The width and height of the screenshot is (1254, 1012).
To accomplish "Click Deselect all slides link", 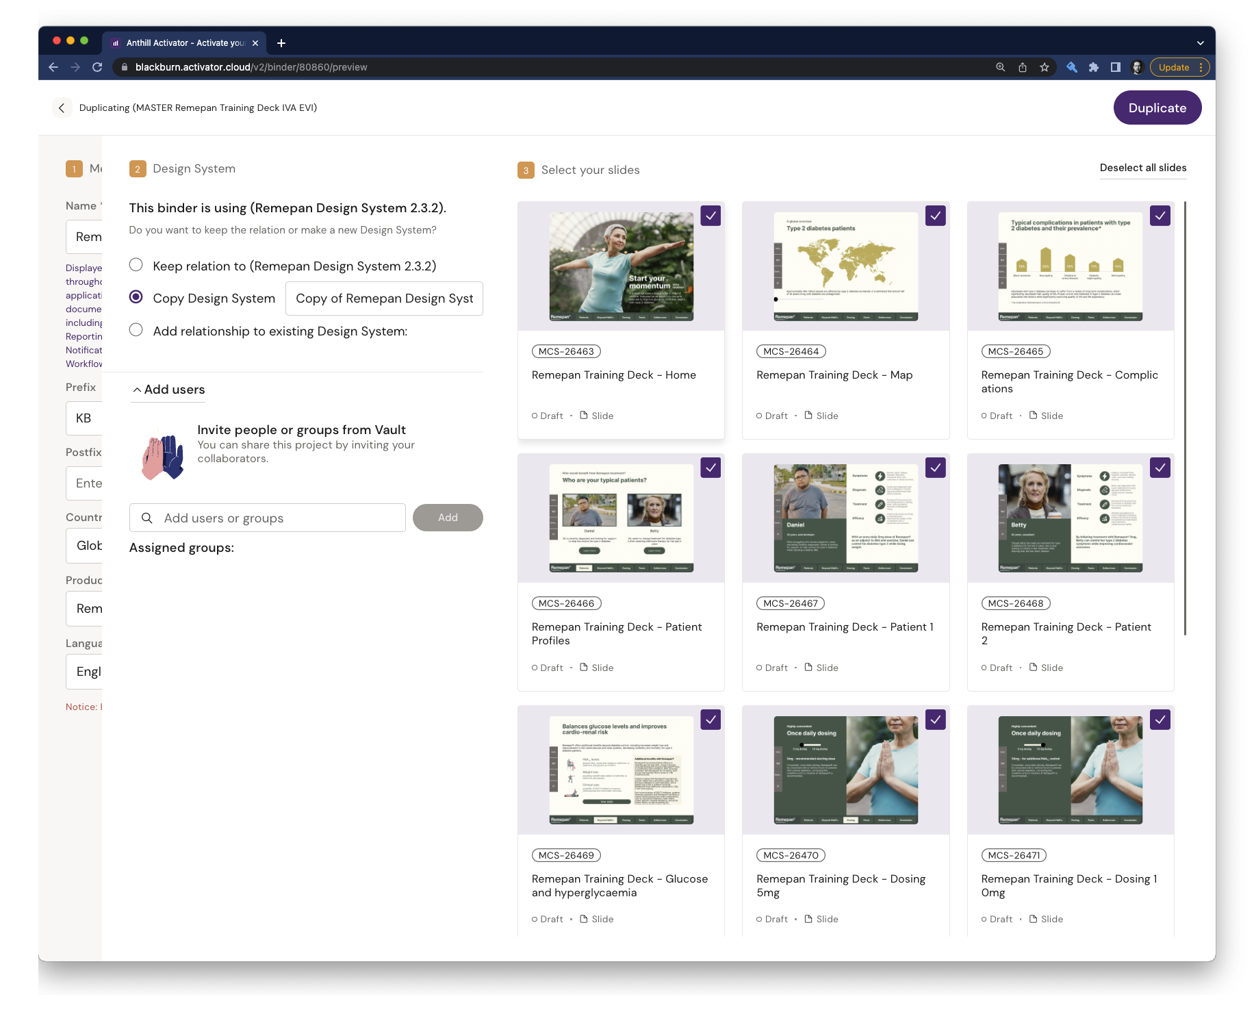I will [1142, 168].
